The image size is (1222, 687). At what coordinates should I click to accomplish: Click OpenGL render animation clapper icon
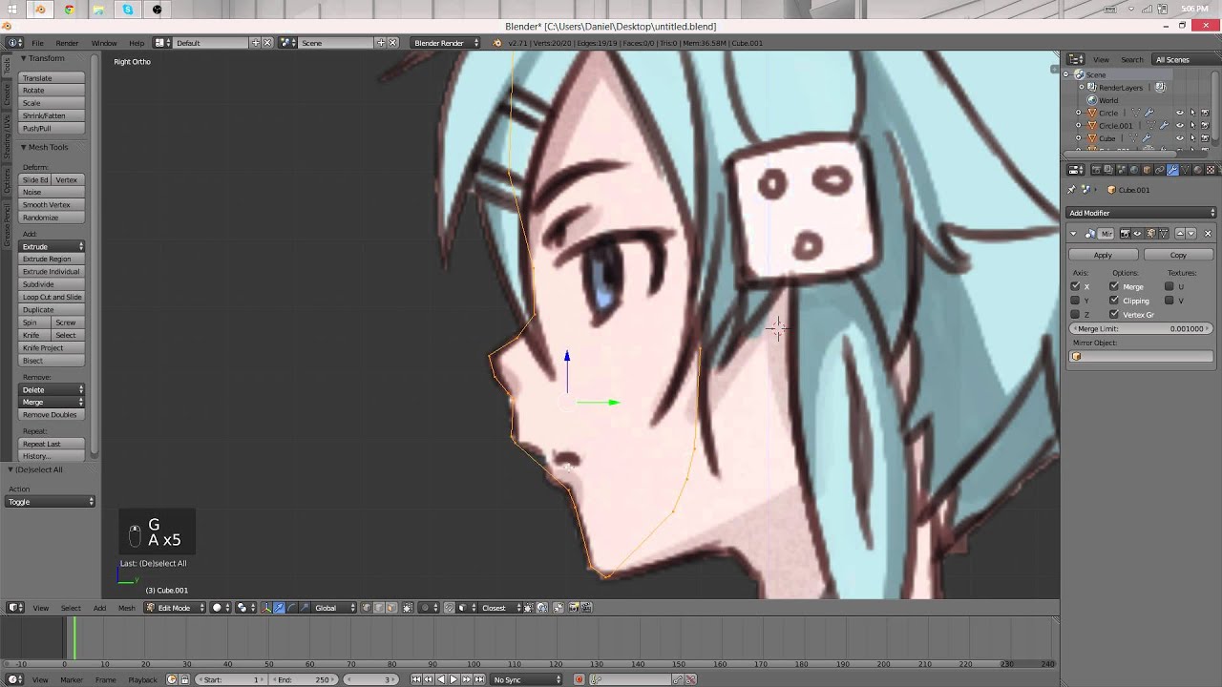pyautogui.click(x=586, y=608)
